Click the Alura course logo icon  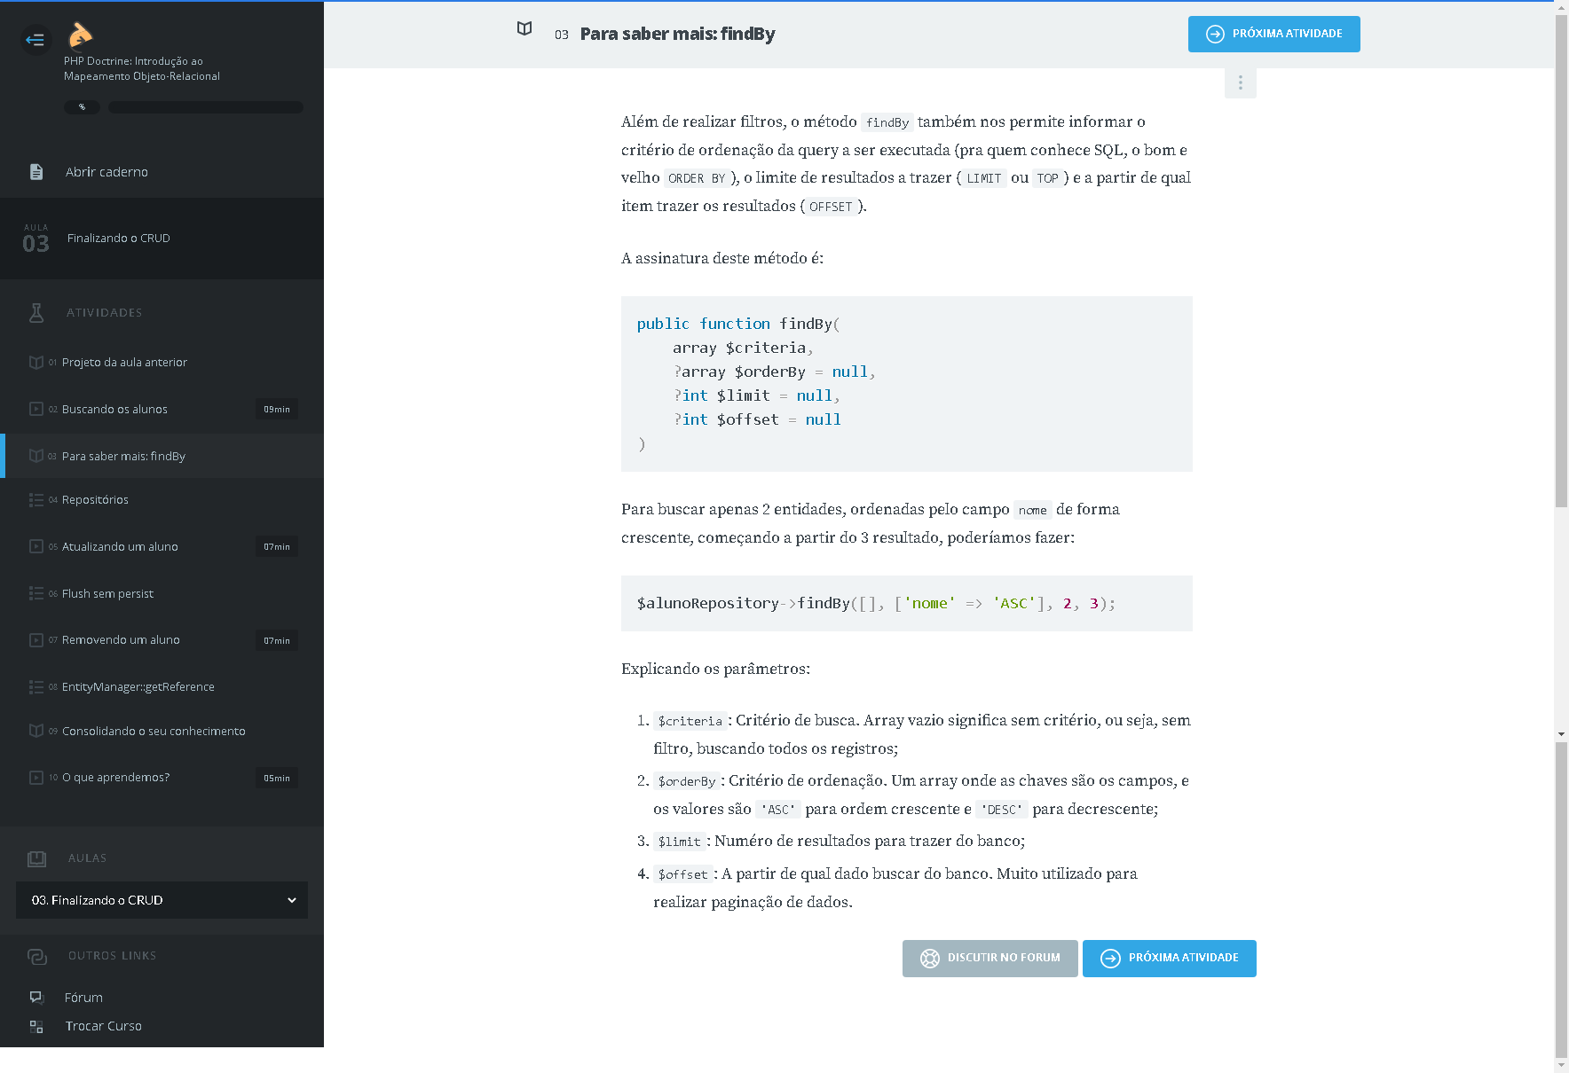click(80, 35)
